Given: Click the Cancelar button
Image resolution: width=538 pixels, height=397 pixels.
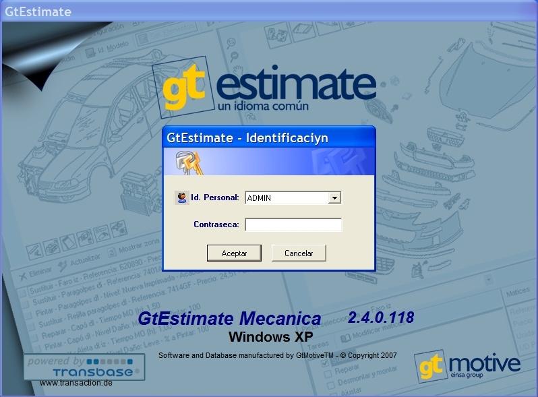Looking at the screenshot, I should pos(299,253).
